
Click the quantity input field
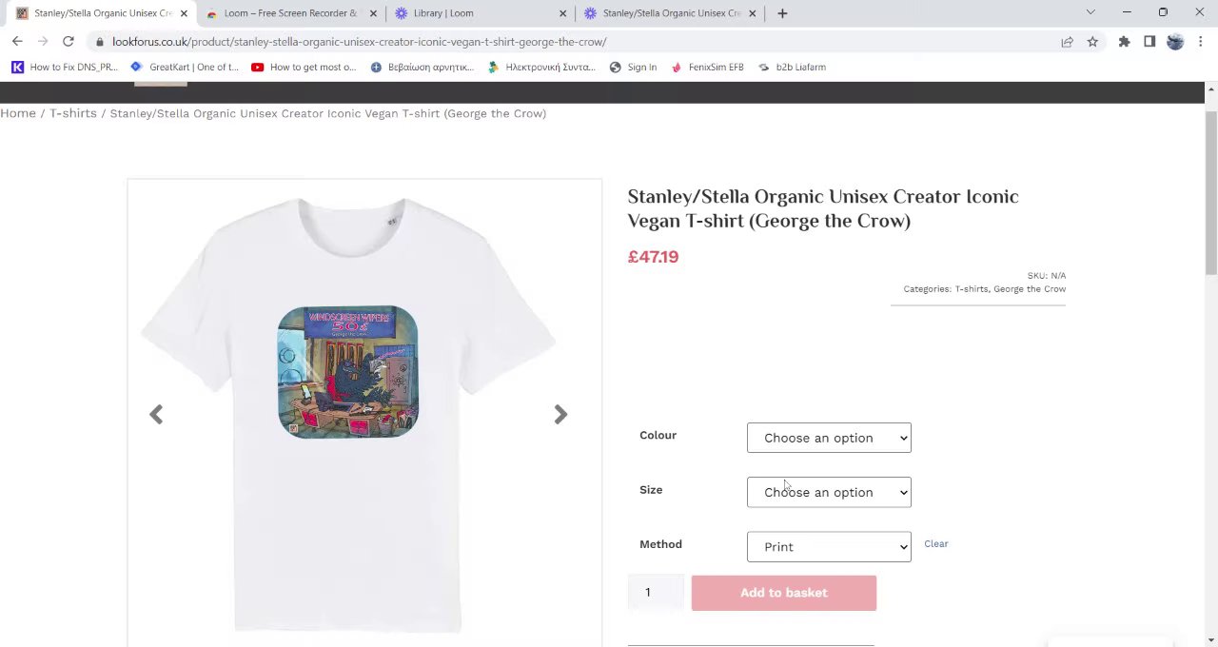(x=656, y=593)
